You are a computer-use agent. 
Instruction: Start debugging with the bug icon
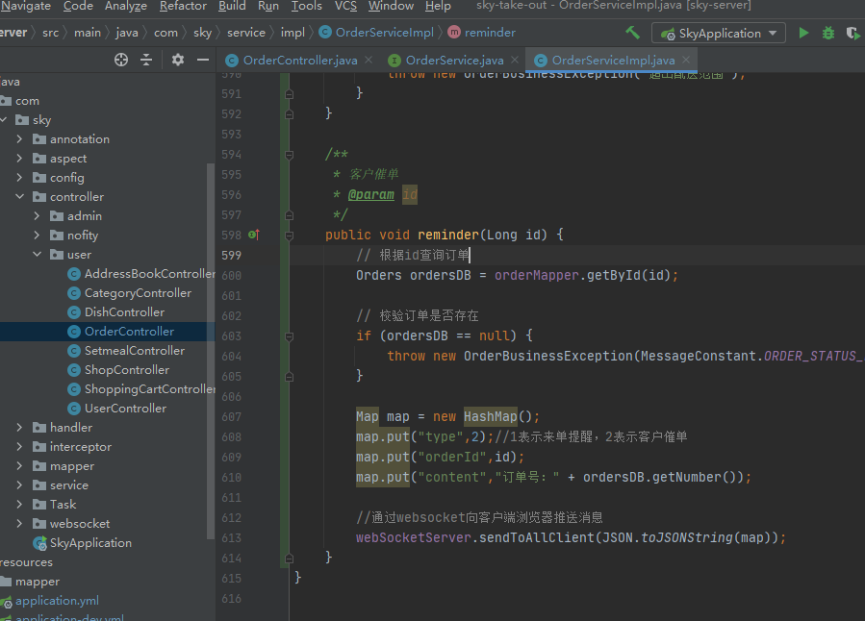click(828, 33)
